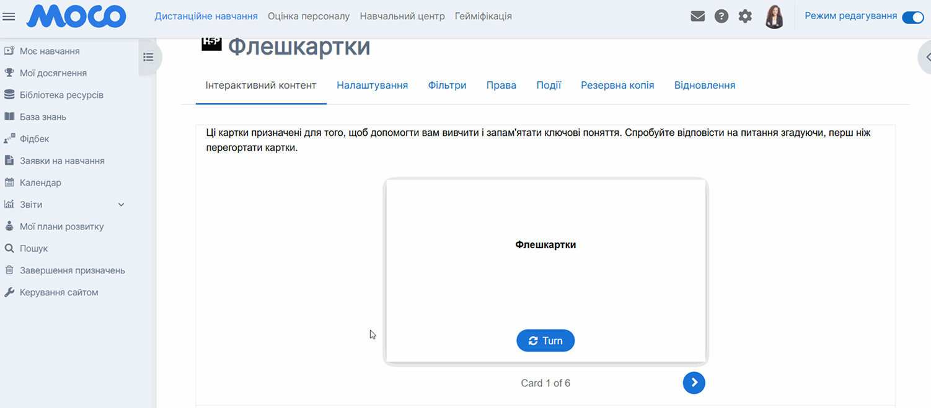Toggle the Режим редагування switch

912,17
